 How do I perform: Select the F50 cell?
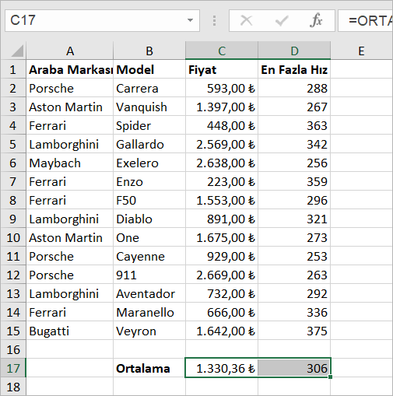[x=149, y=200]
